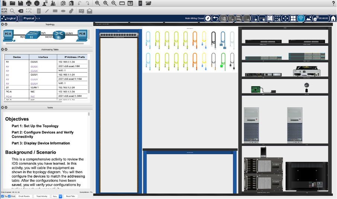
Task: Click the move object arrows icon
Action: 285,19
